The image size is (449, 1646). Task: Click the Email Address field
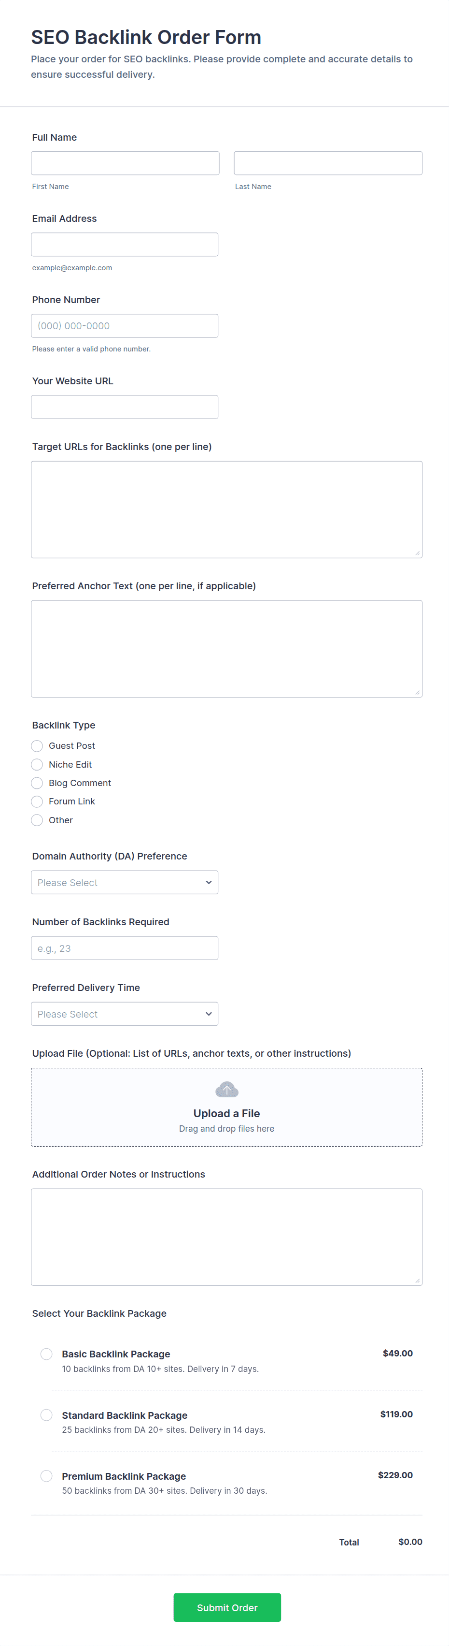point(125,244)
